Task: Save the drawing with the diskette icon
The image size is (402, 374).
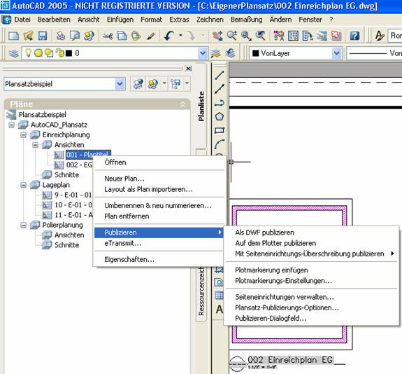Action: point(43,36)
